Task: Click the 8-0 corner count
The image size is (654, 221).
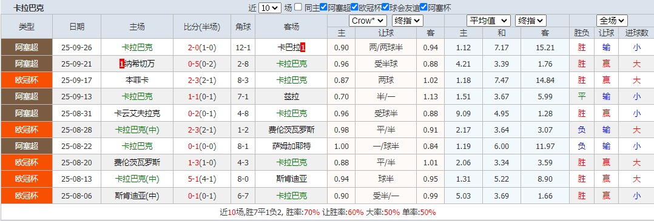Action: 243,179
